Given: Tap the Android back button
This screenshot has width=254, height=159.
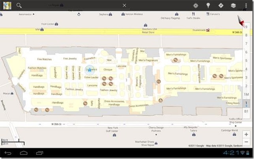Looking at the screenshot, I should click(8, 153).
